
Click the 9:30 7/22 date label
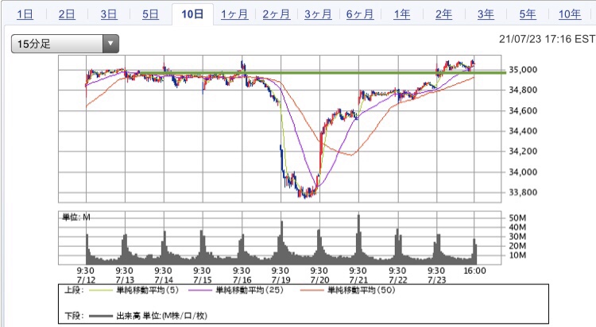coord(397,275)
